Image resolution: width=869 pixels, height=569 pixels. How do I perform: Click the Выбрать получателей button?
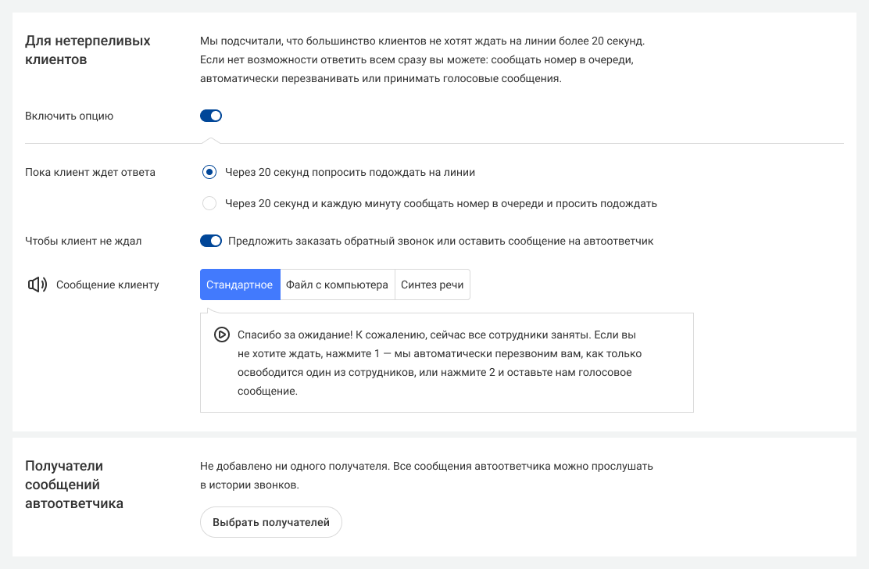pos(271,522)
